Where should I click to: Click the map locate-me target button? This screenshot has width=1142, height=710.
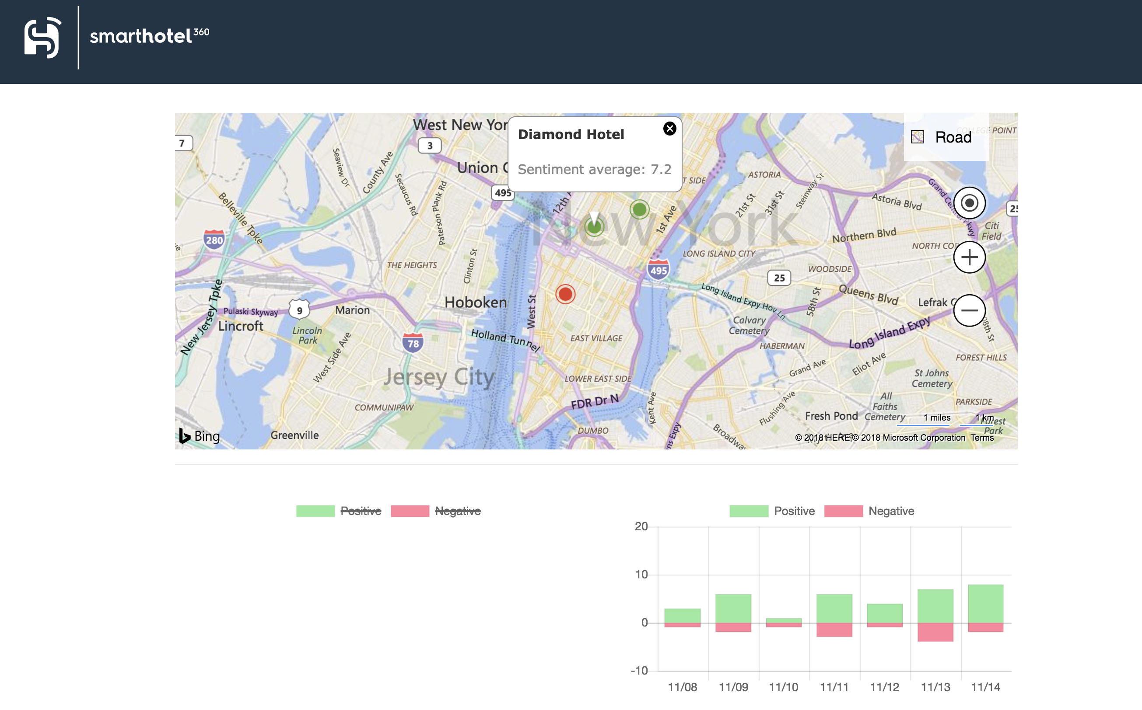(x=969, y=203)
